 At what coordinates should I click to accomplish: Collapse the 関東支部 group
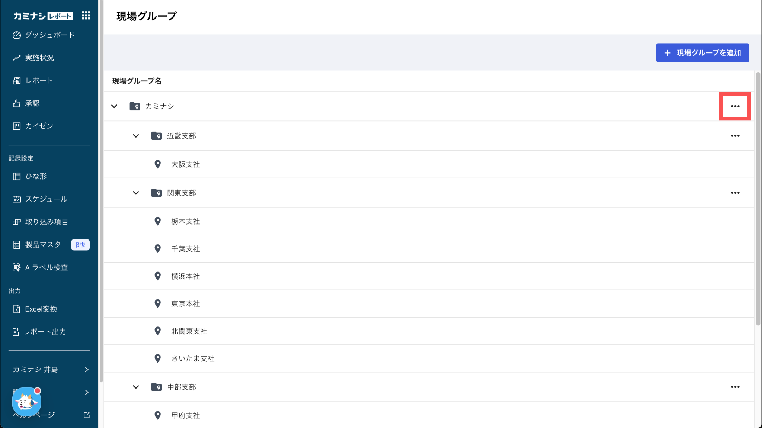pos(136,193)
